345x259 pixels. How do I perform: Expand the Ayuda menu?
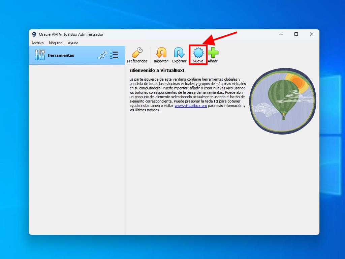coord(73,43)
